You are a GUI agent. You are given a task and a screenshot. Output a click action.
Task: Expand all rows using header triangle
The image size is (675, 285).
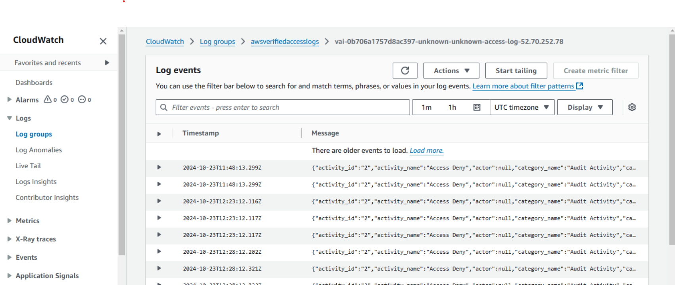coord(159,134)
